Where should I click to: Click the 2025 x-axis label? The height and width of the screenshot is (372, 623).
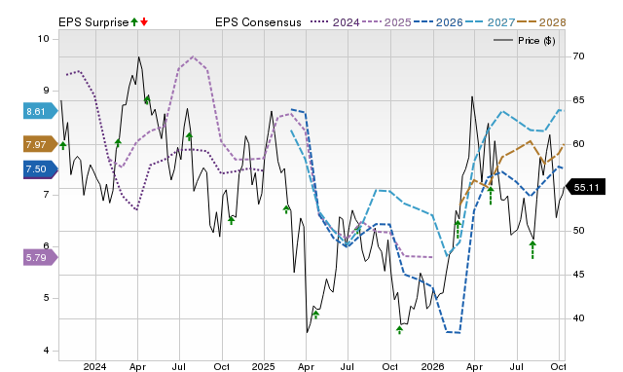click(264, 366)
